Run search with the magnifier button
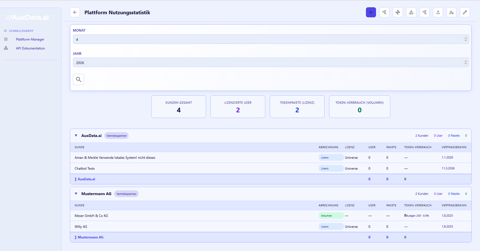 point(79,79)
